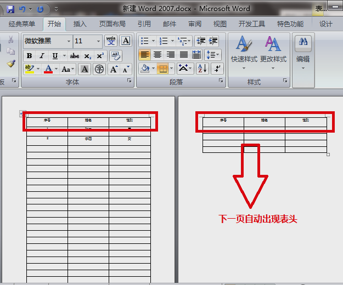The image size is (343, 285).
Task: Open the undo history dropdown arrow
Action: pyautogui.click(x=30, y=9)
